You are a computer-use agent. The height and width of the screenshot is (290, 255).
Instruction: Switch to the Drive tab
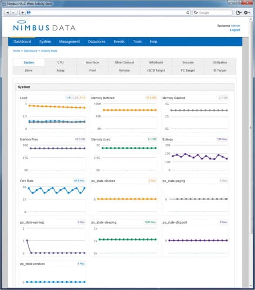point(29,70)
